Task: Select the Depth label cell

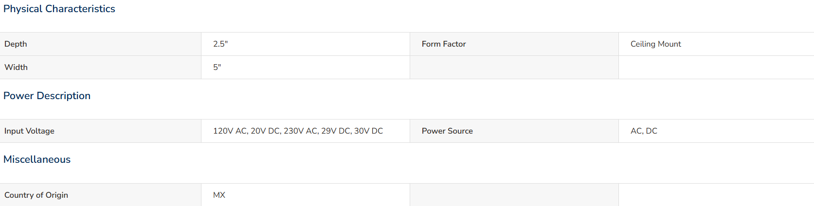Action: coord(100,44)
